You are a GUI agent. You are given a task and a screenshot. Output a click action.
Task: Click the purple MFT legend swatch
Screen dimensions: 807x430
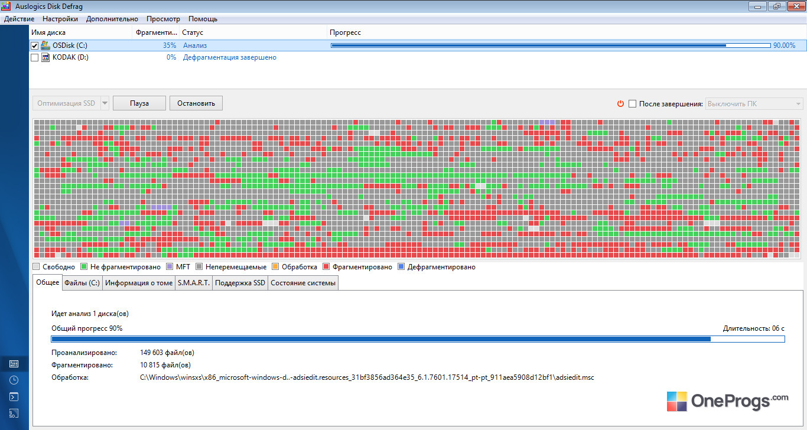pyautogui.click(x=170, y=267)
